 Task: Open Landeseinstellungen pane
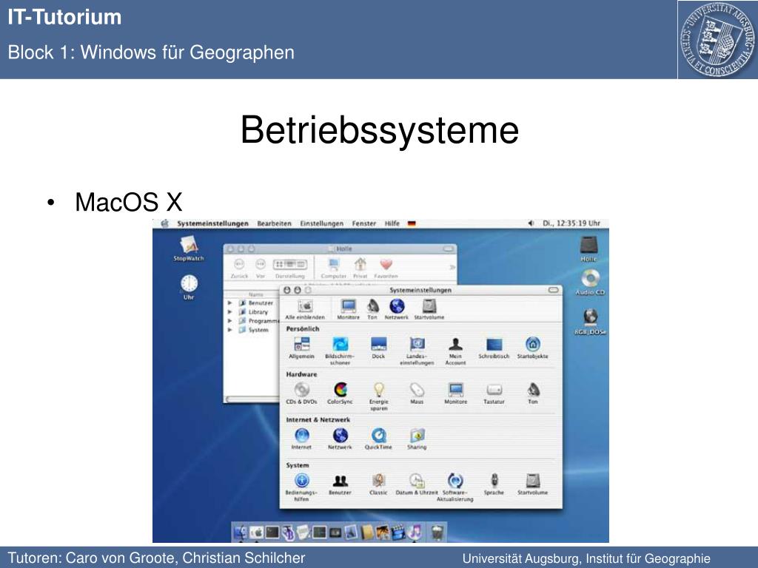coord(417,351)
